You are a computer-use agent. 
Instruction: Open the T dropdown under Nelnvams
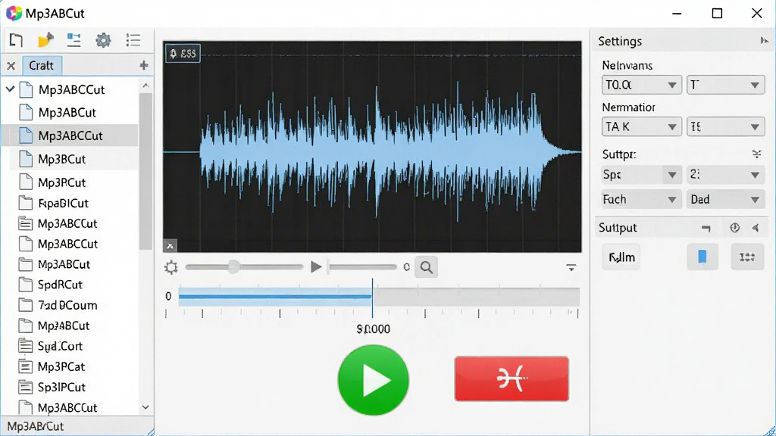click(725, 85)
